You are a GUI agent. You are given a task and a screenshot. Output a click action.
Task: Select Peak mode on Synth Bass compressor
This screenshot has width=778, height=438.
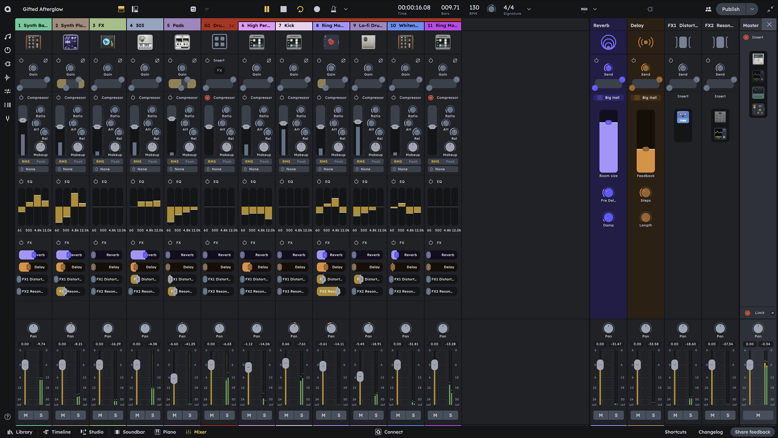[x=41, y=162]
